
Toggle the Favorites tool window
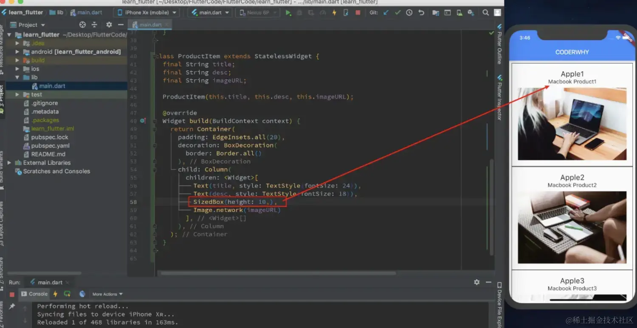coord(2,314)
